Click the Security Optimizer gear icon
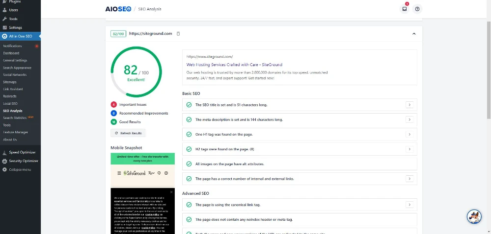This screenshot has width=491, height=234. (x=4, y=161)
